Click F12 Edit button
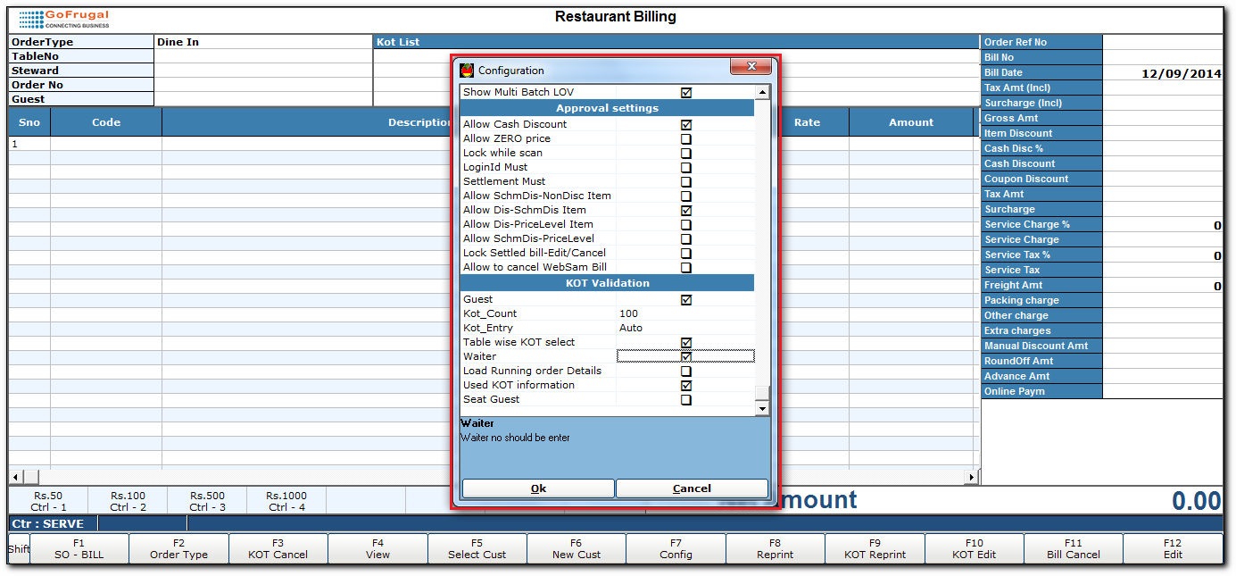The height and width of the screenshot is (576, 1236). tap(1173, 548)
